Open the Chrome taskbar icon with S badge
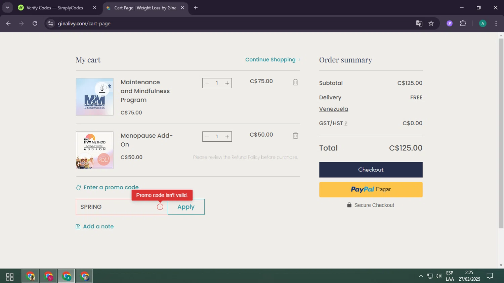 (x=48, y=277)
